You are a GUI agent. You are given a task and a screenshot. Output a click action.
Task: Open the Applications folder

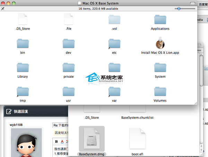click(x=160, y=19)
